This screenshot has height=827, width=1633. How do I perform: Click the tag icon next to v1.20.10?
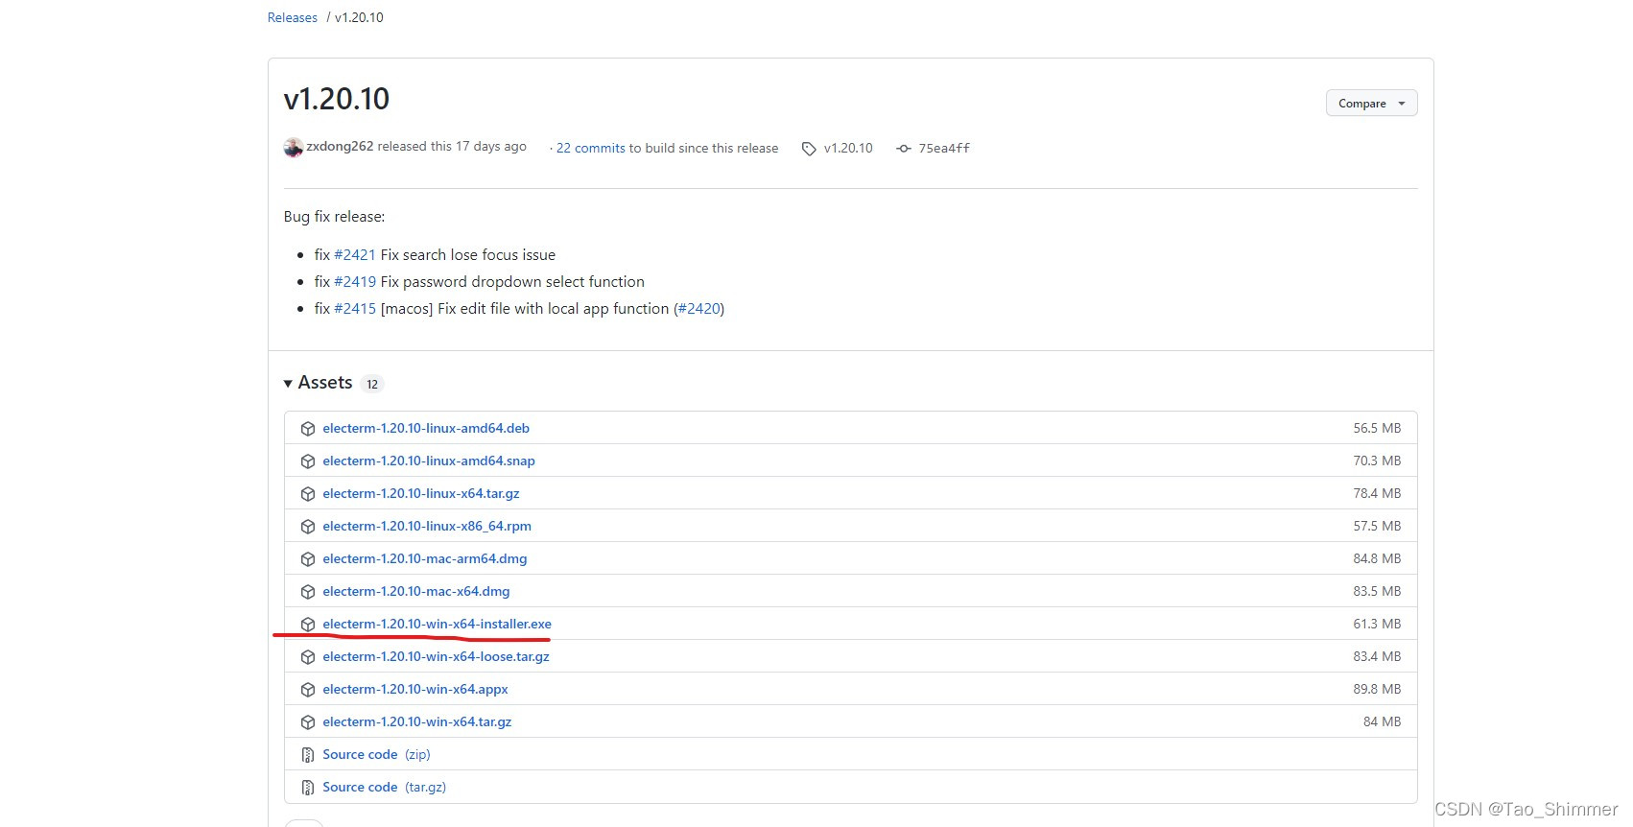click(x=809, y=149)
